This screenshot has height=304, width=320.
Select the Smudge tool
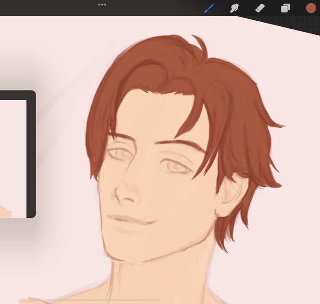point(234,8)
